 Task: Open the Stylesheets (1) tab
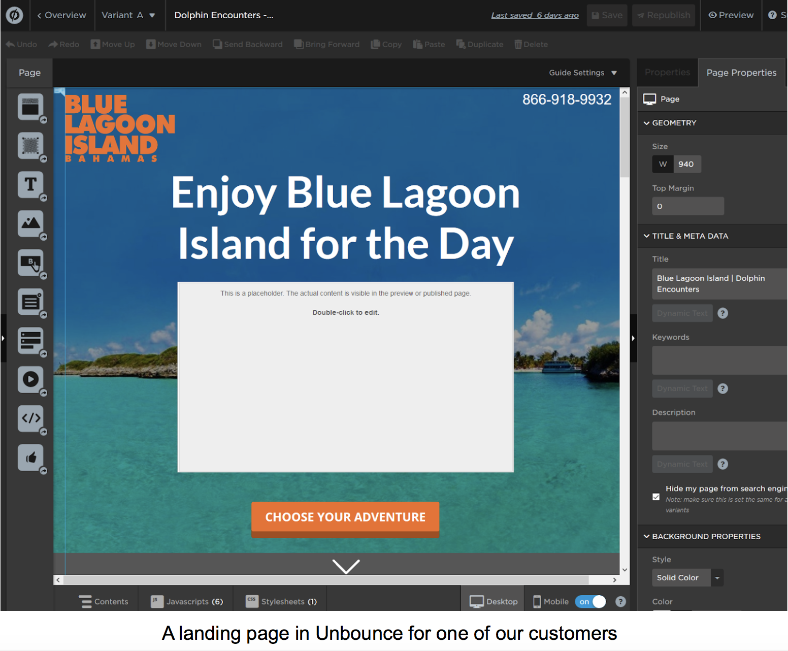click(x=281, y=602)
